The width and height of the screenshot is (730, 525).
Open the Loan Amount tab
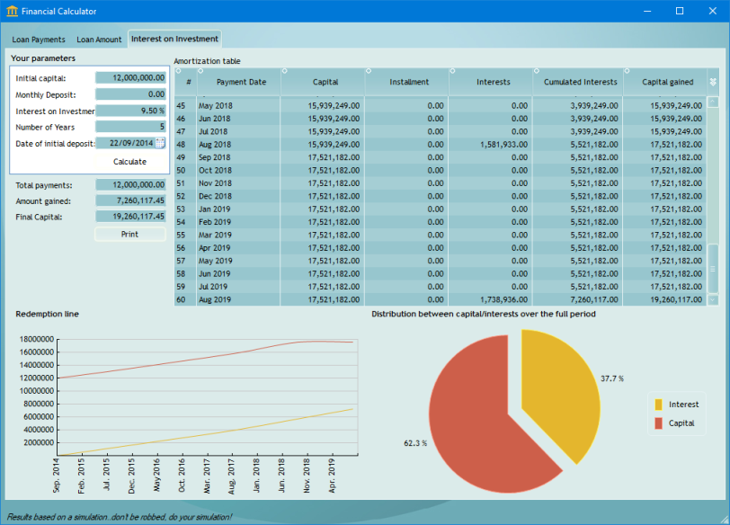pos(99,39)
